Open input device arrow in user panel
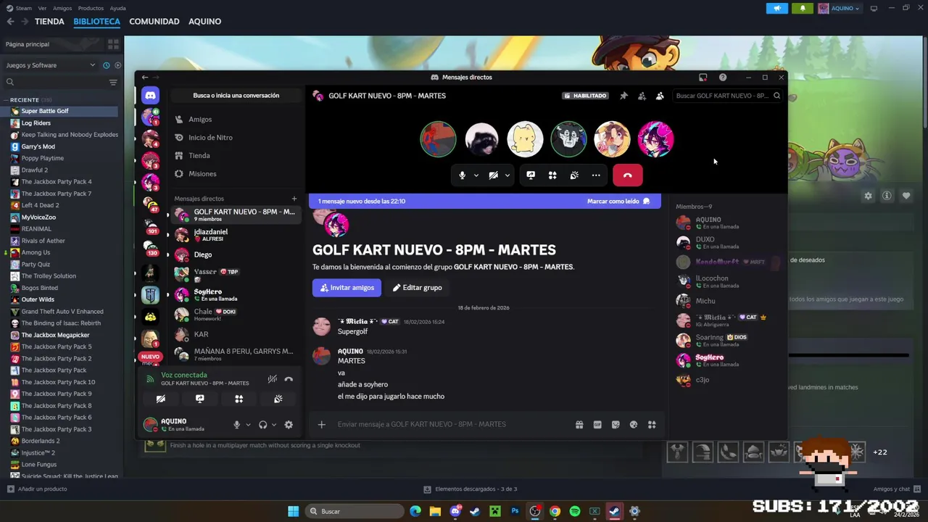928x522 pixels. (248, 425)
